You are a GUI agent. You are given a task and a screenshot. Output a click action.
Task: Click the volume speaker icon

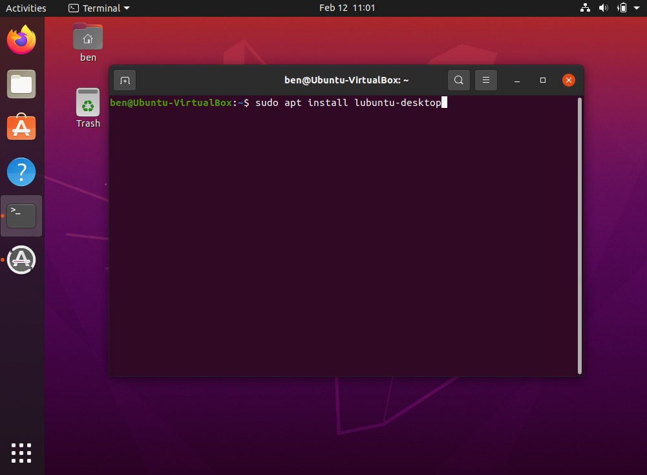click(603, 8)
